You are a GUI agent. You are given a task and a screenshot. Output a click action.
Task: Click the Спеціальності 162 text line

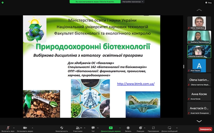tap(107, 67)
